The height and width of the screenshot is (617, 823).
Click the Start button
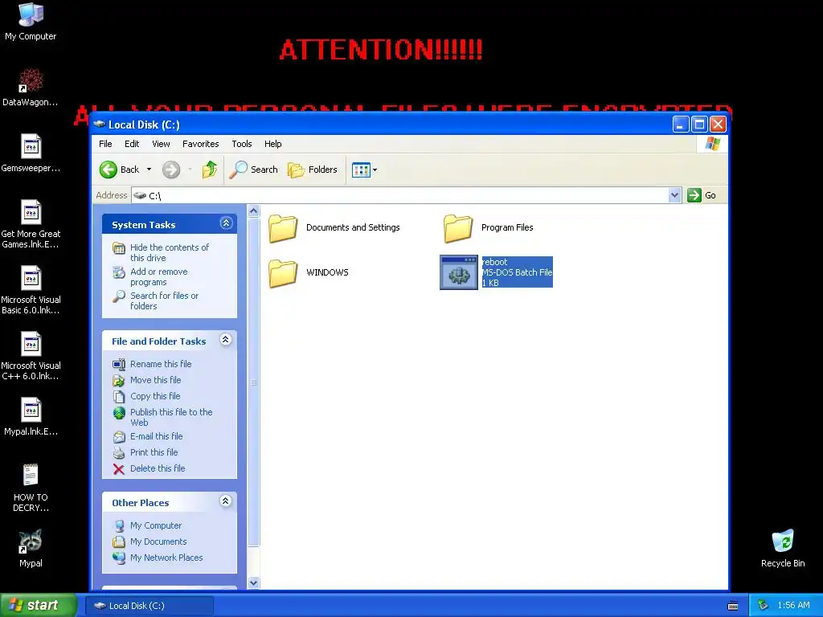point(38,605)
